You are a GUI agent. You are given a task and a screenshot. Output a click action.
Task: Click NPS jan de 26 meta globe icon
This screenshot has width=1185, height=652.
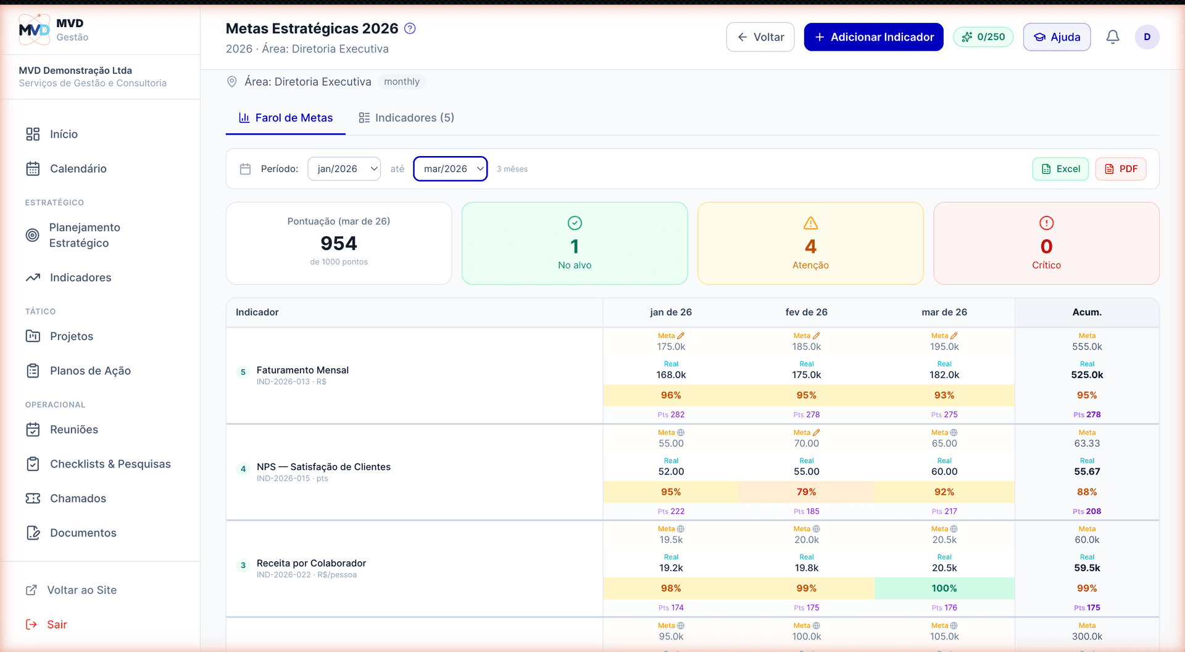[x=681, y=433]
